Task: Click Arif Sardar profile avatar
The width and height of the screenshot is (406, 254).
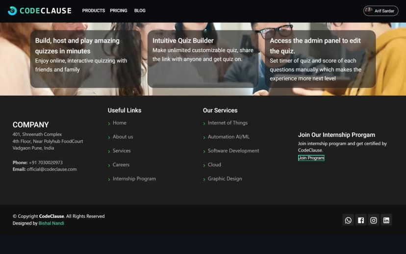Action: click(x=368, y=11)
